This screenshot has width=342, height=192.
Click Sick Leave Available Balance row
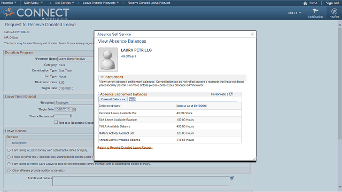[170, 120]
